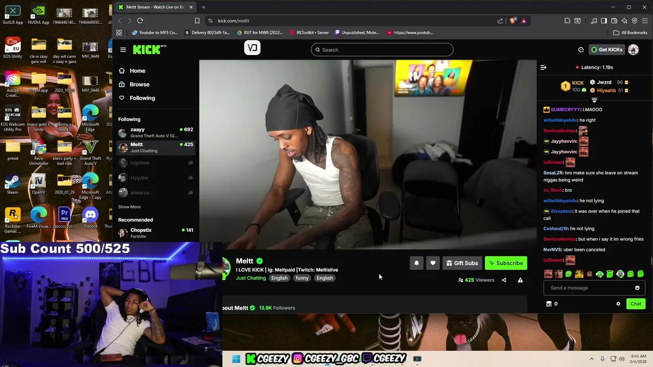This screenshot has width=653, height=367.
Task: Open Steam desktop shortcut
Action: (x=13, y=184)
